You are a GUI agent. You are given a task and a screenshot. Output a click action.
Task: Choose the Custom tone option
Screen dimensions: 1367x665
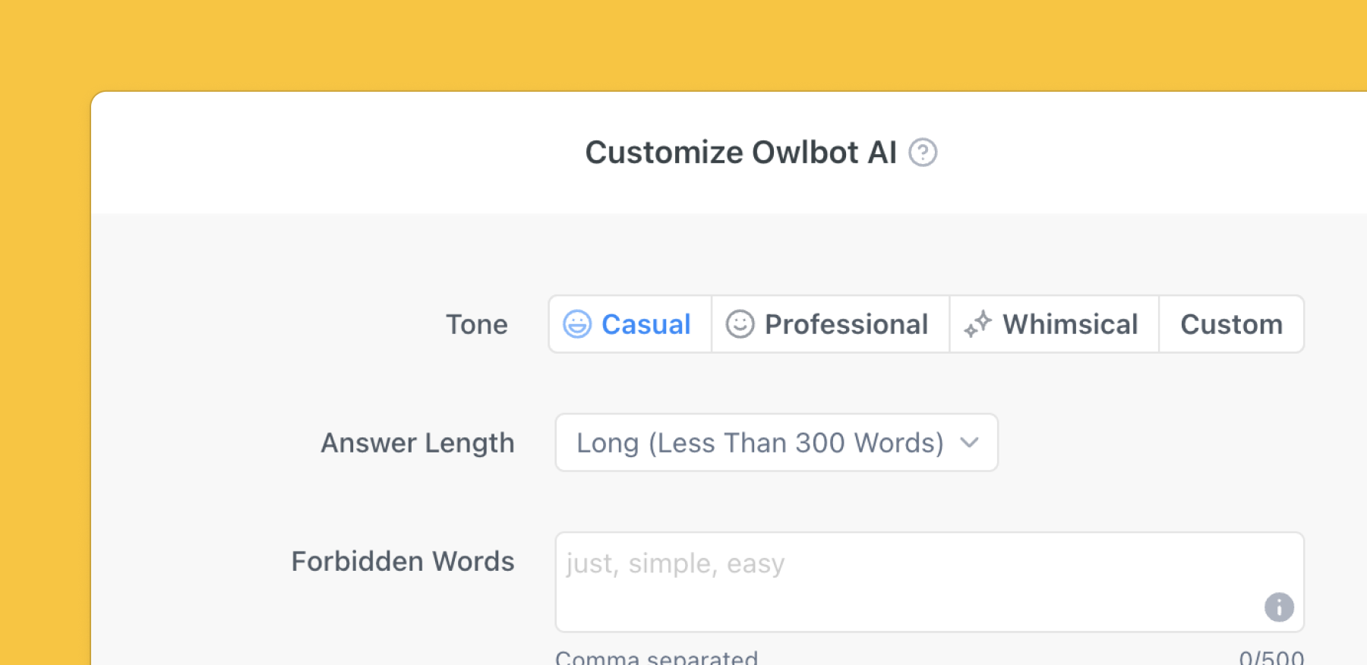[1231, 324]
